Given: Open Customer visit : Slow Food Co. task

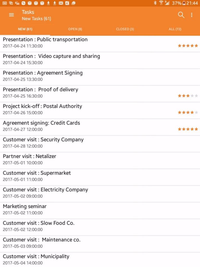Looking at the screenshot, I should click(100, 227).
